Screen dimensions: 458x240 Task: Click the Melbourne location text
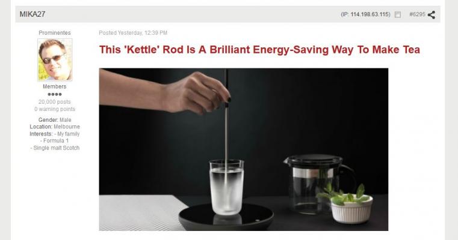click(67, 127)
